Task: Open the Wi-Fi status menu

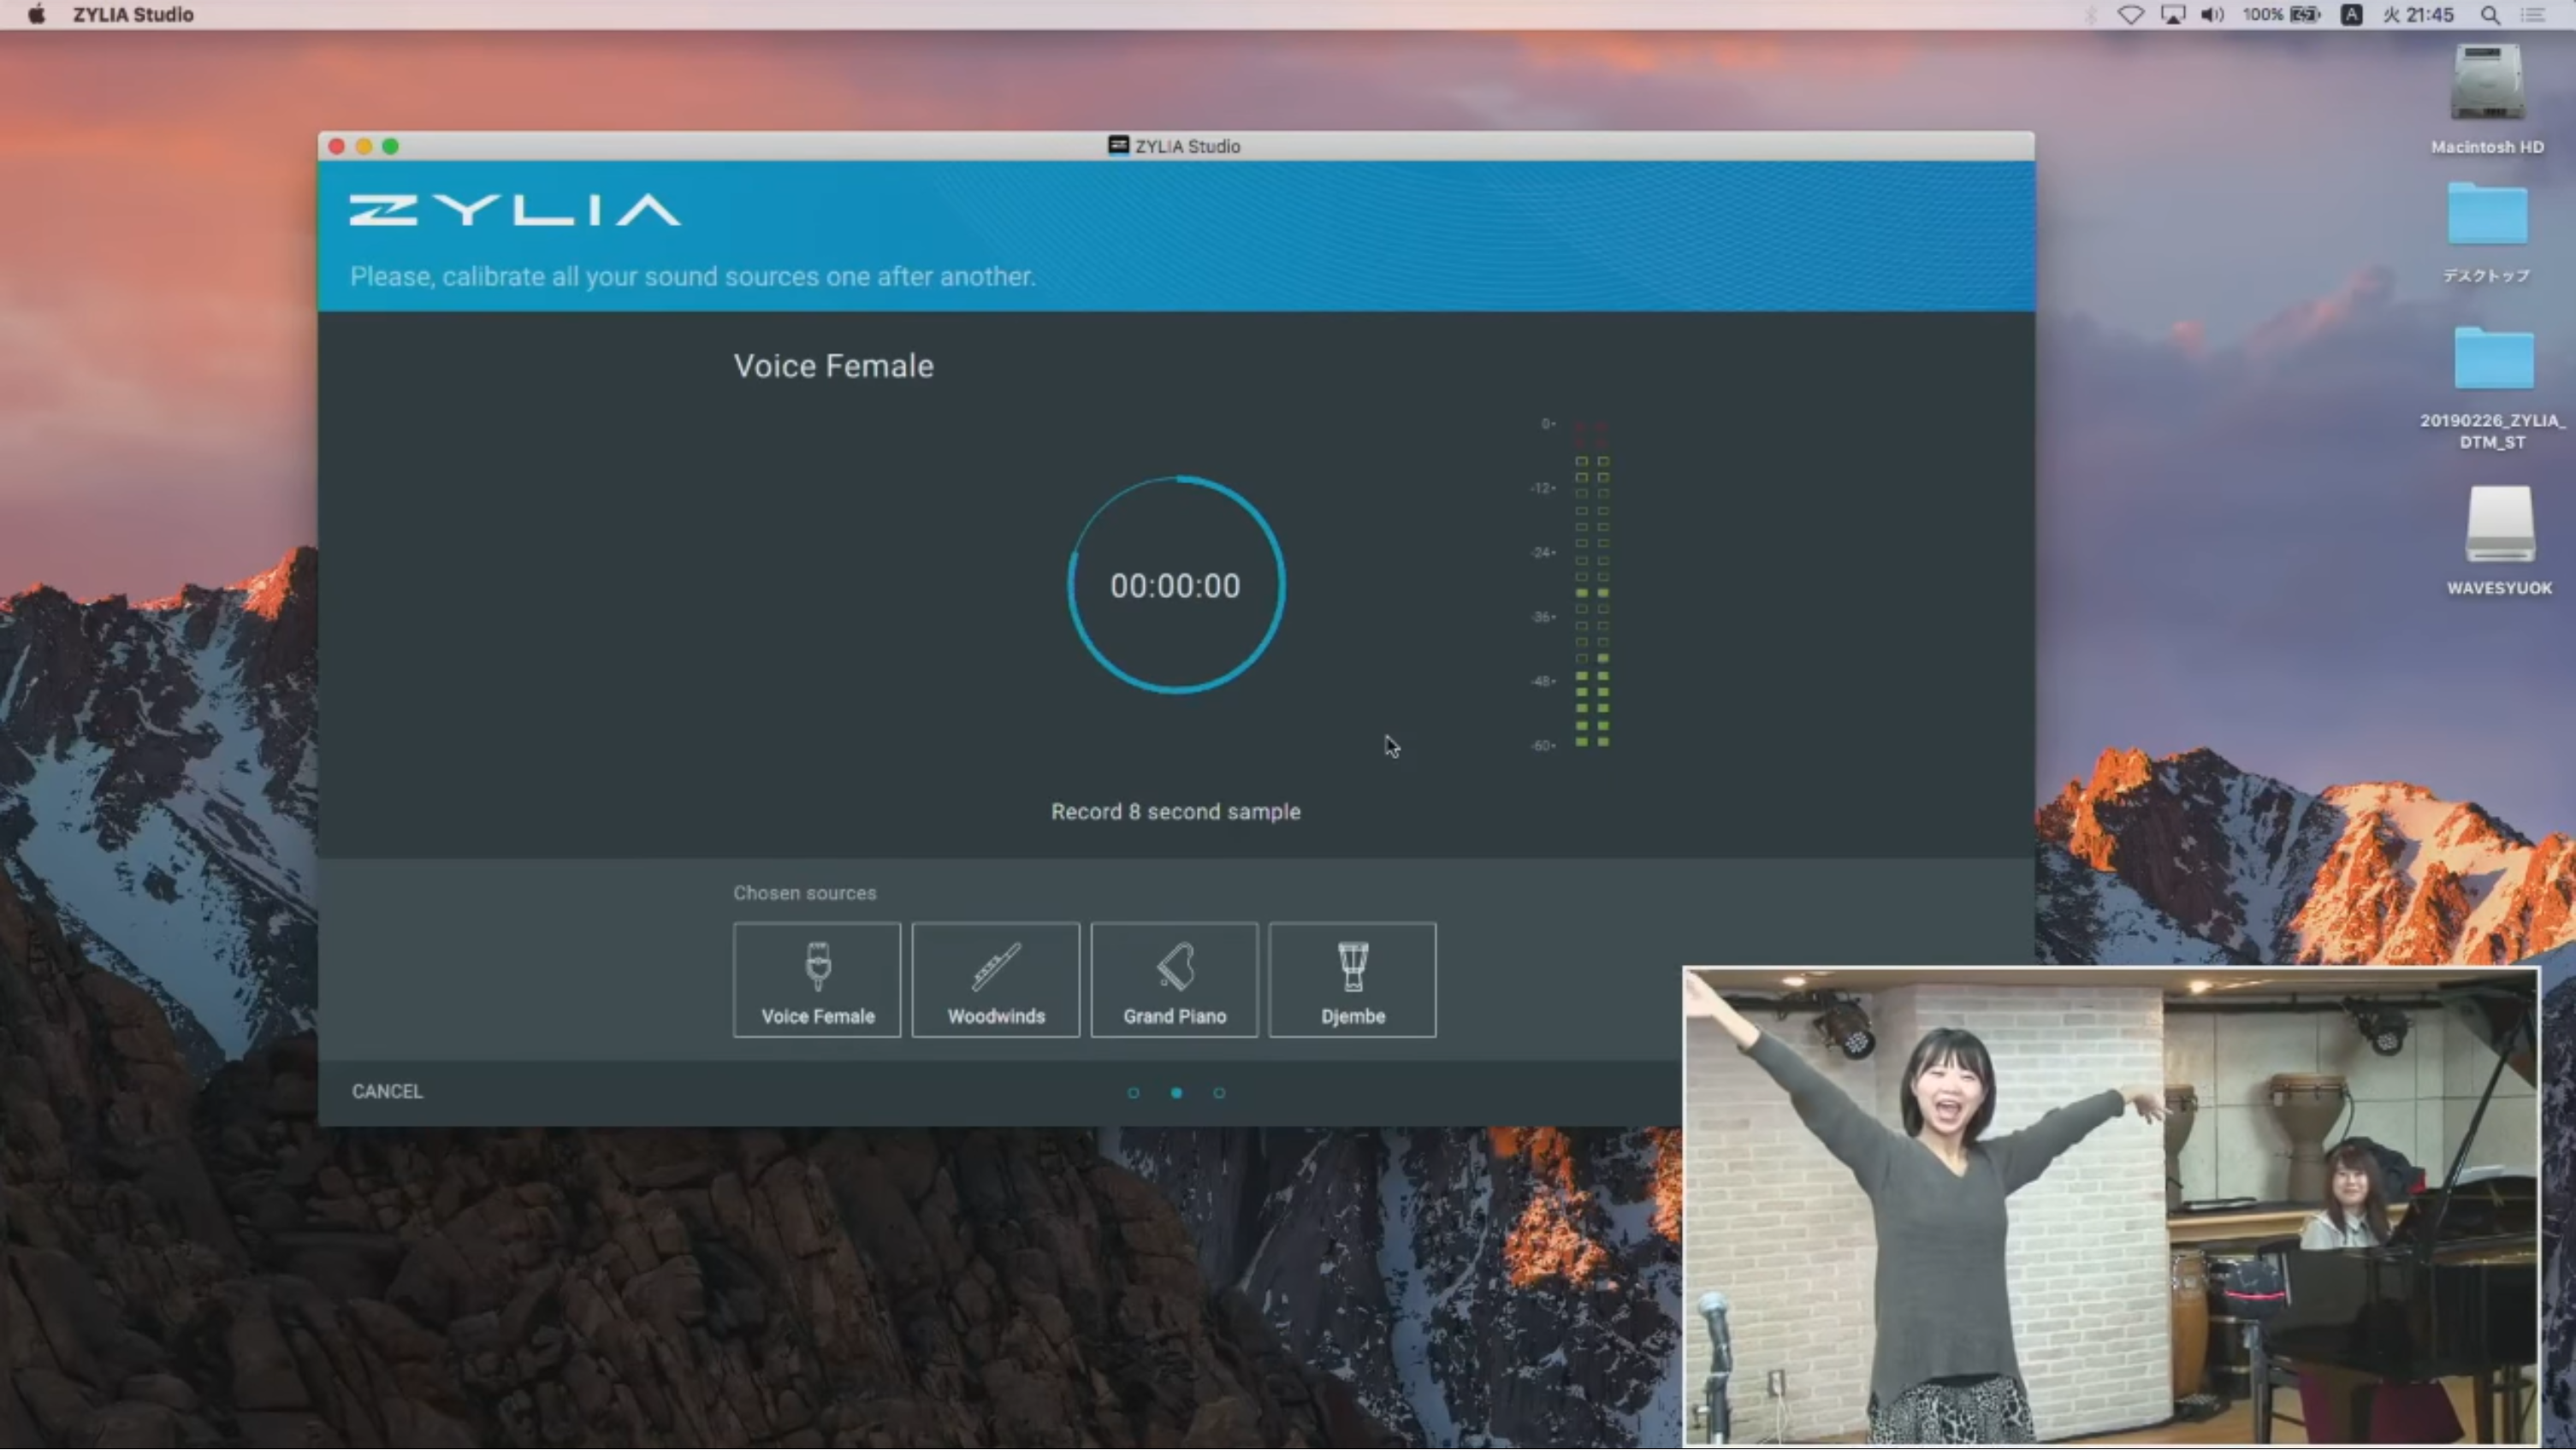Action: coord(2131,14)
